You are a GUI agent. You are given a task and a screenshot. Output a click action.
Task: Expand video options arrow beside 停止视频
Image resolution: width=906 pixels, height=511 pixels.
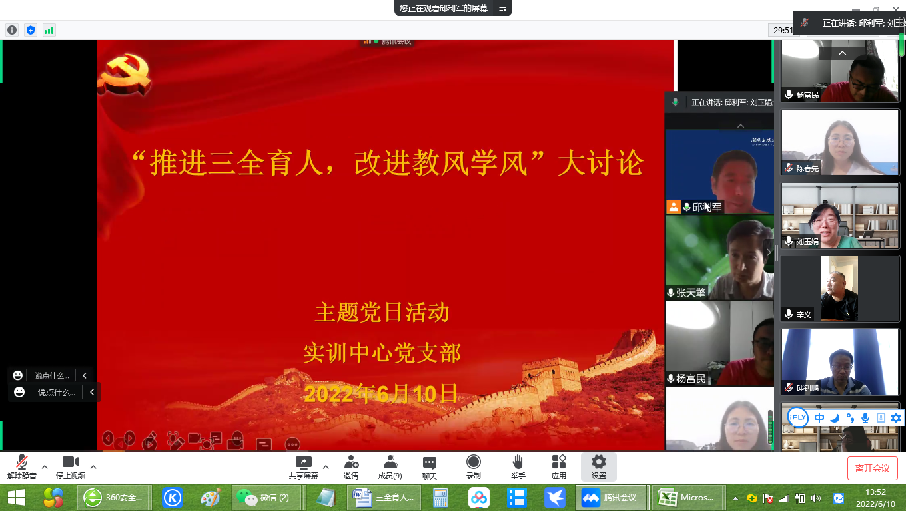[93, 466]
